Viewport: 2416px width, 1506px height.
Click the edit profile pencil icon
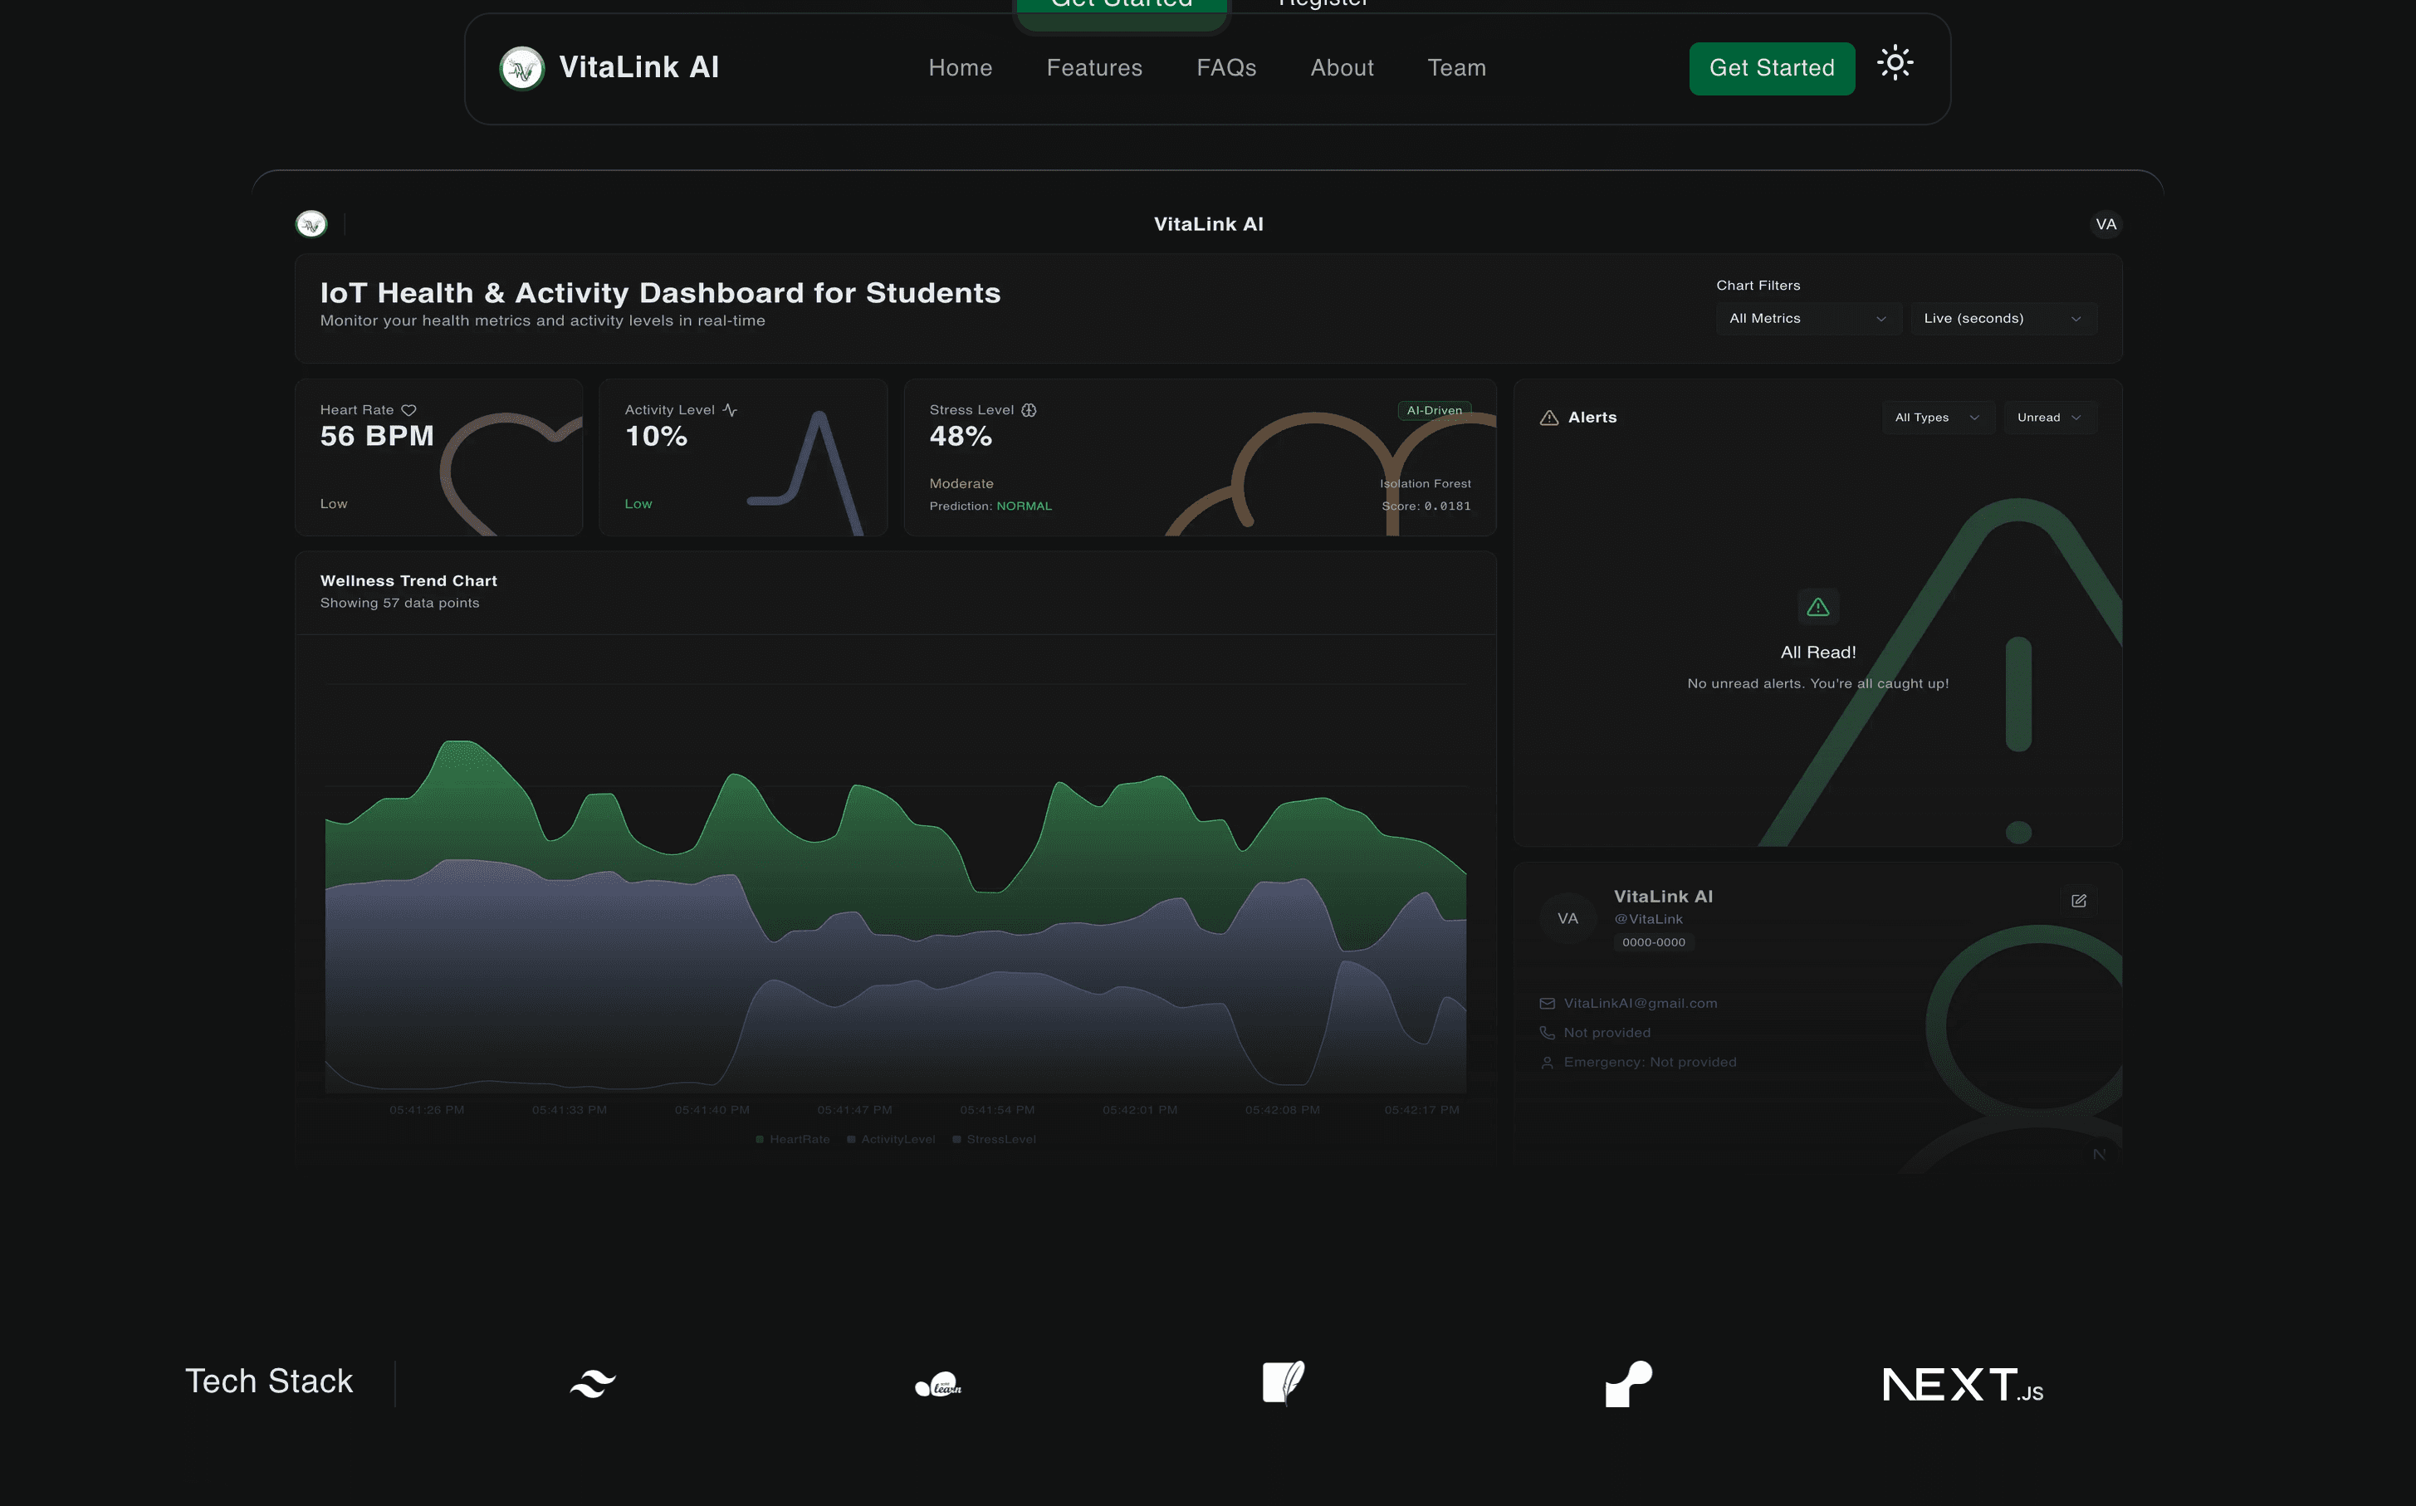click(x=2078, y=901)
